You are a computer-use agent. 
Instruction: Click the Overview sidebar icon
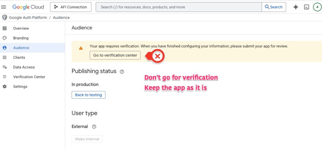pos(4,28)
